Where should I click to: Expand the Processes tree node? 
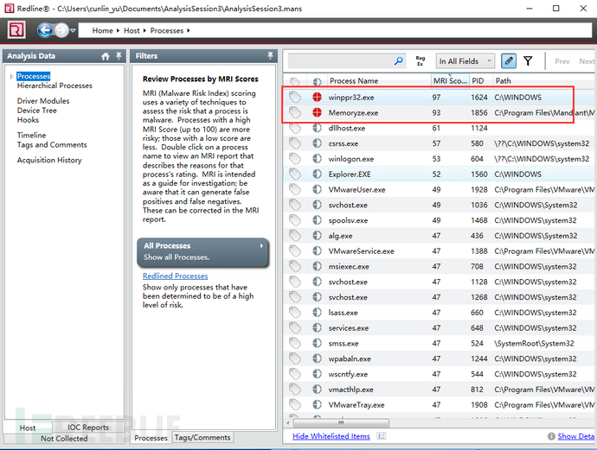[x=11, y=77]
